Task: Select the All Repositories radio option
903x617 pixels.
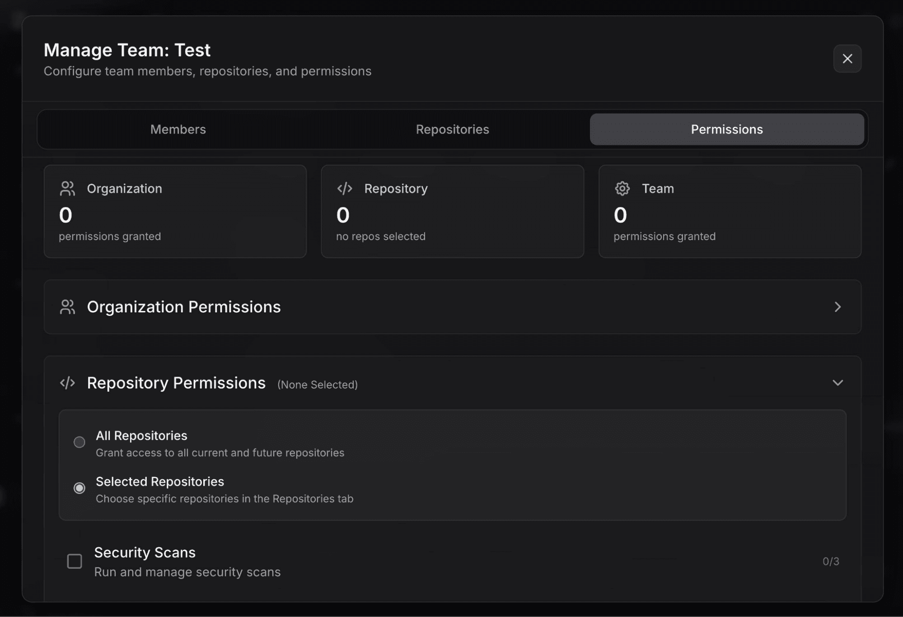Action: click(x=80, y=442)
